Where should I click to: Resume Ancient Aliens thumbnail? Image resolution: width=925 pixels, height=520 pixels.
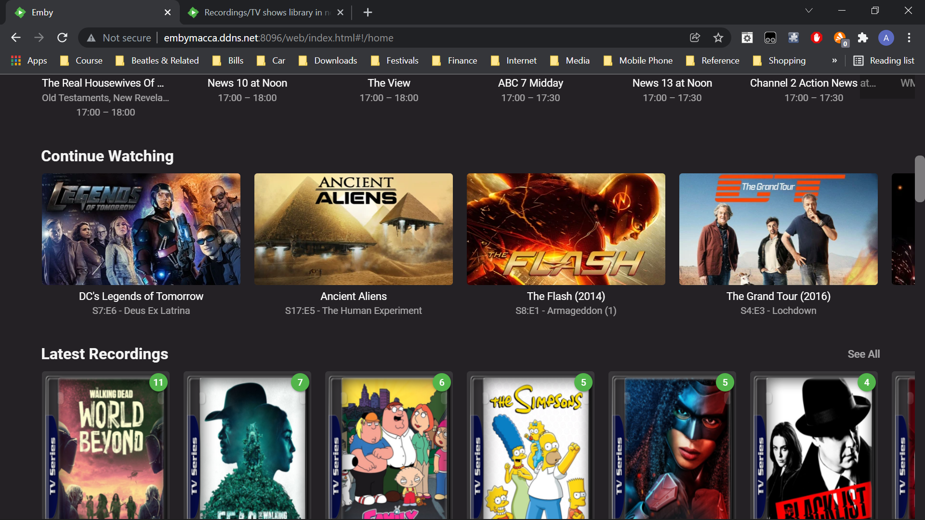(x=353, y=229)
